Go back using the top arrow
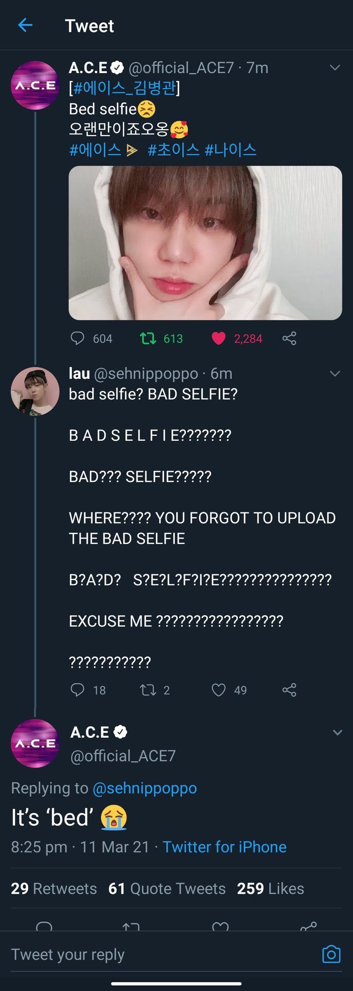 click(25, 25)
